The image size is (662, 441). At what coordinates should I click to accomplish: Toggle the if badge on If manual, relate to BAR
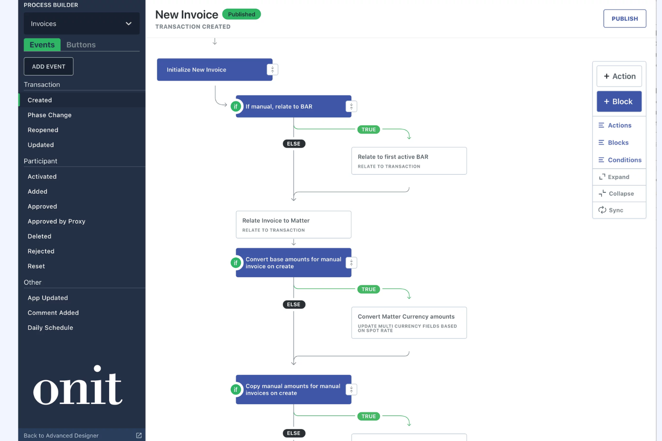(236, 106)
